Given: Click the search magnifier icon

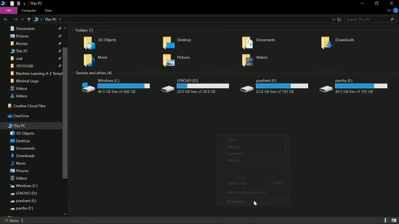Looking at the screenshot, I should pos(392,19).
